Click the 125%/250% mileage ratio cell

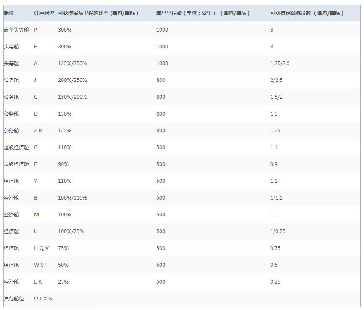tap(72, 63)
